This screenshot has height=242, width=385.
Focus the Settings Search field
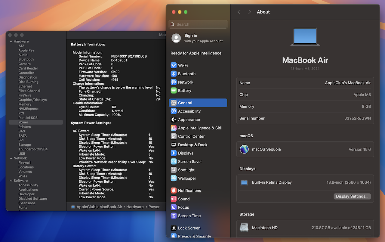tap(198, 24)
